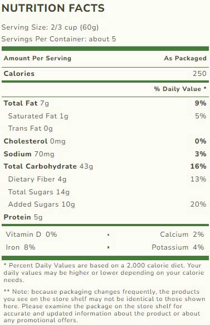Click the % Daily Value header
The image size is (210, 325).
[180, 89]
